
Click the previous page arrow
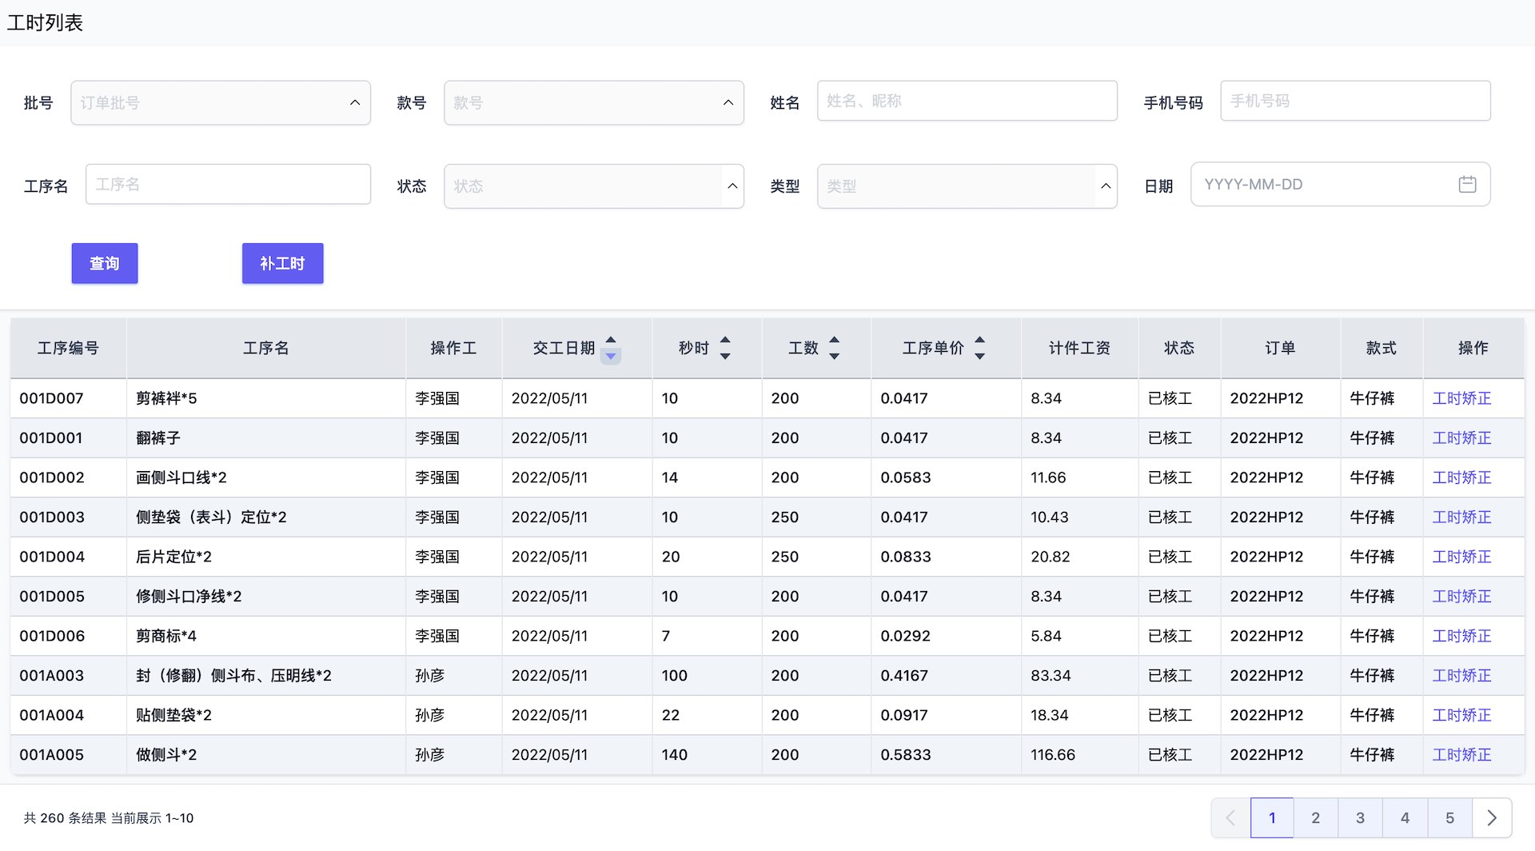click(1229, 817)
